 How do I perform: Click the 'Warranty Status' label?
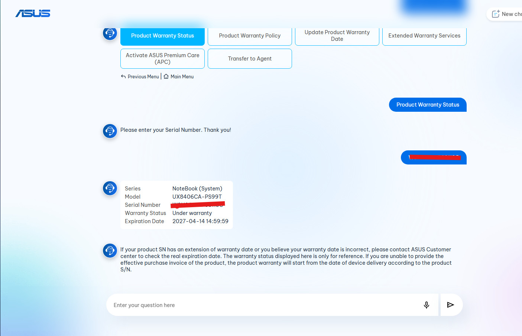coord(145,213)
